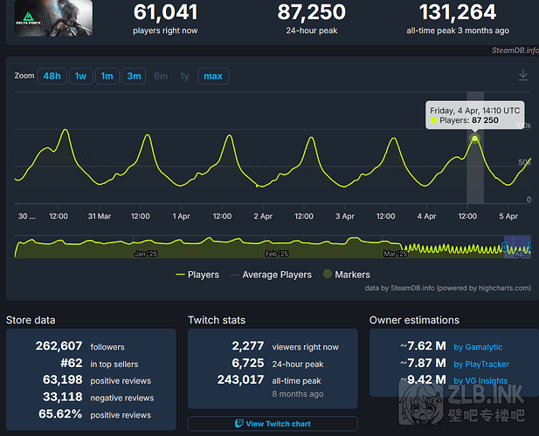The width and height of the screenshot is (539, 436).
Task: Click the 262,607 followers value
Action: coord(59,346)
